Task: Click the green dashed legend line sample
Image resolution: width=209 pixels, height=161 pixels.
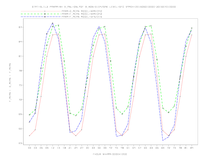Action: coord(41,14)
